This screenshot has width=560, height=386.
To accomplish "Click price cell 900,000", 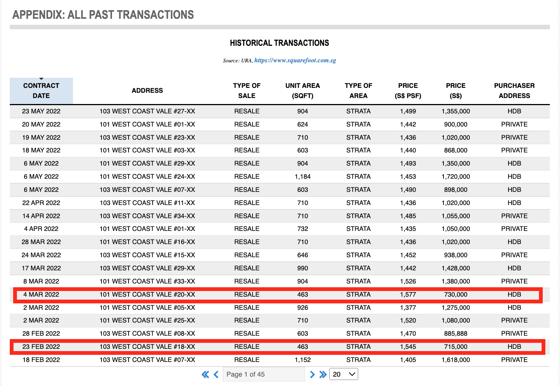I will [x=456, y=124].
